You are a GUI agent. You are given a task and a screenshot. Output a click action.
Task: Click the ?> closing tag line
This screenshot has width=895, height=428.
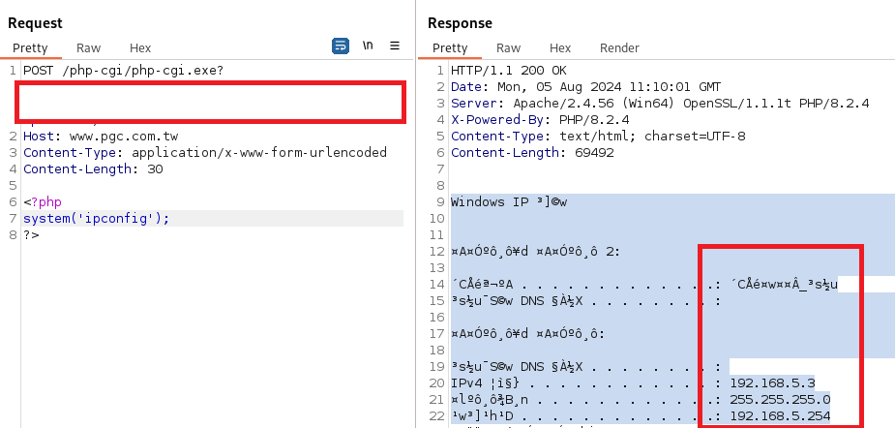click(x=31, y=234)
